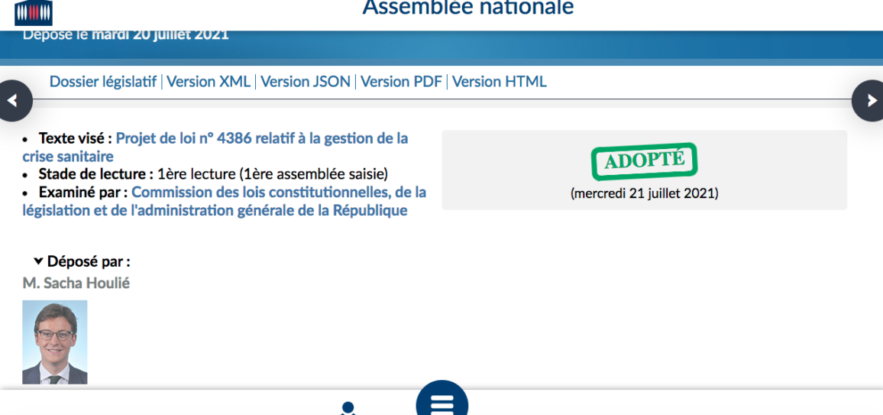Open Version HTML link
This screenshot has height=415, width=883.
point(500,82)
